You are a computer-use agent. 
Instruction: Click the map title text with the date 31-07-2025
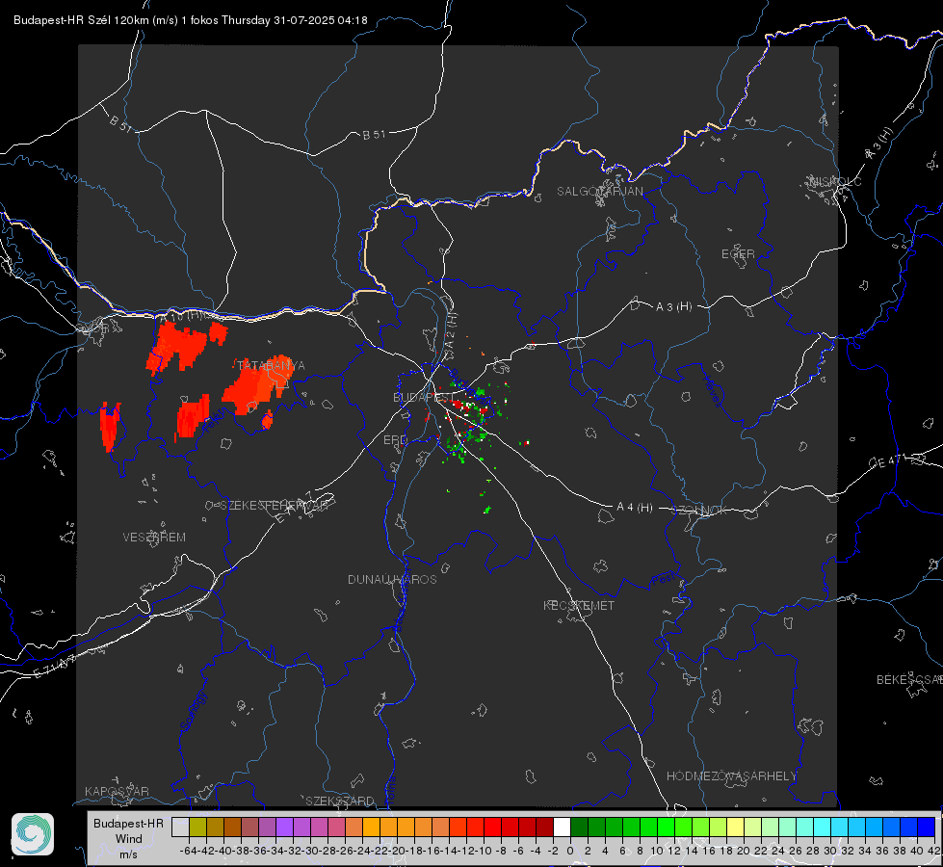tap(190, 20)
